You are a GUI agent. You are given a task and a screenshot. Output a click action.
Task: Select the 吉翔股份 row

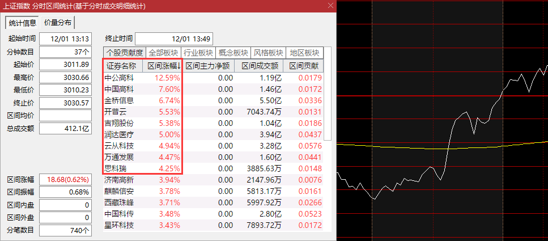(x=214, y=123)
